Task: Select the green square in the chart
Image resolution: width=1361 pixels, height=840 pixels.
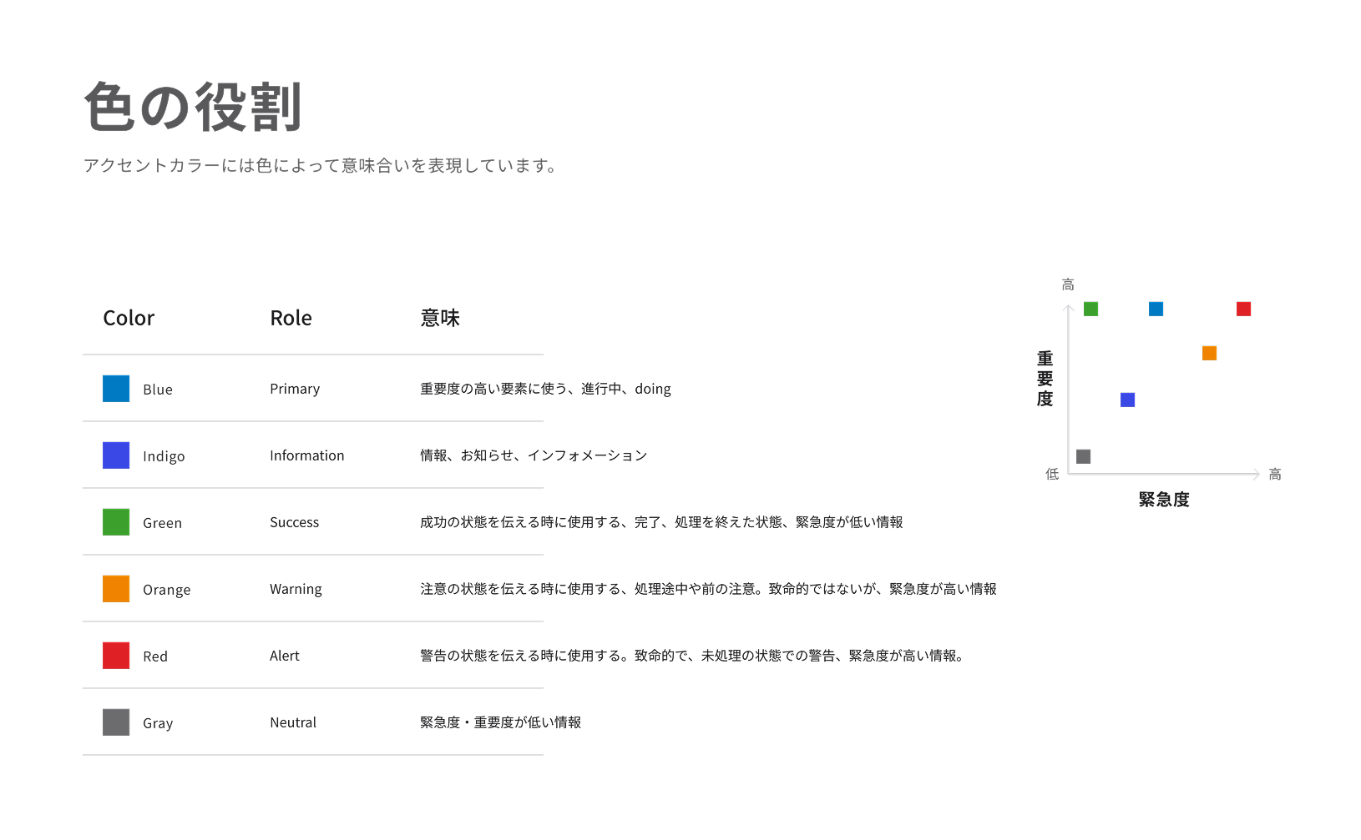Action: point(1090,309)
